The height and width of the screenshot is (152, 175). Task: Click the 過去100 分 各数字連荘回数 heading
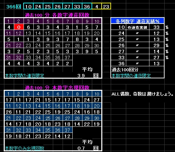coord(57,15)
